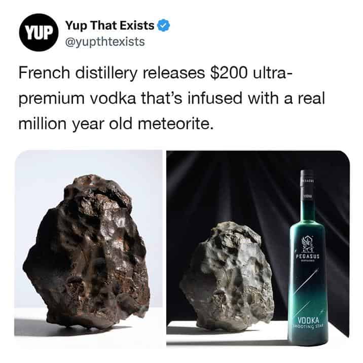Visit the @yupthtexists handle
363x363 pixels.
[x=105, y=42]
